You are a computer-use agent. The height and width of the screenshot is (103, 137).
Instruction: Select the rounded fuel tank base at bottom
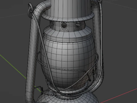coord(68,97)
